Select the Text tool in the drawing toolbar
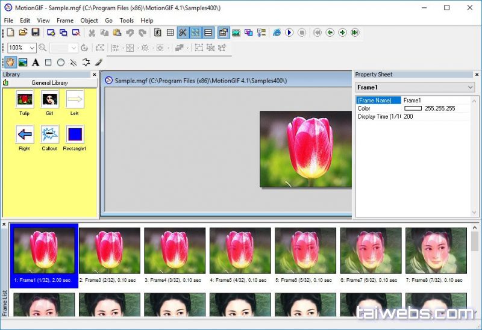Viewport: 482px width, 330px height. [36, 62]
